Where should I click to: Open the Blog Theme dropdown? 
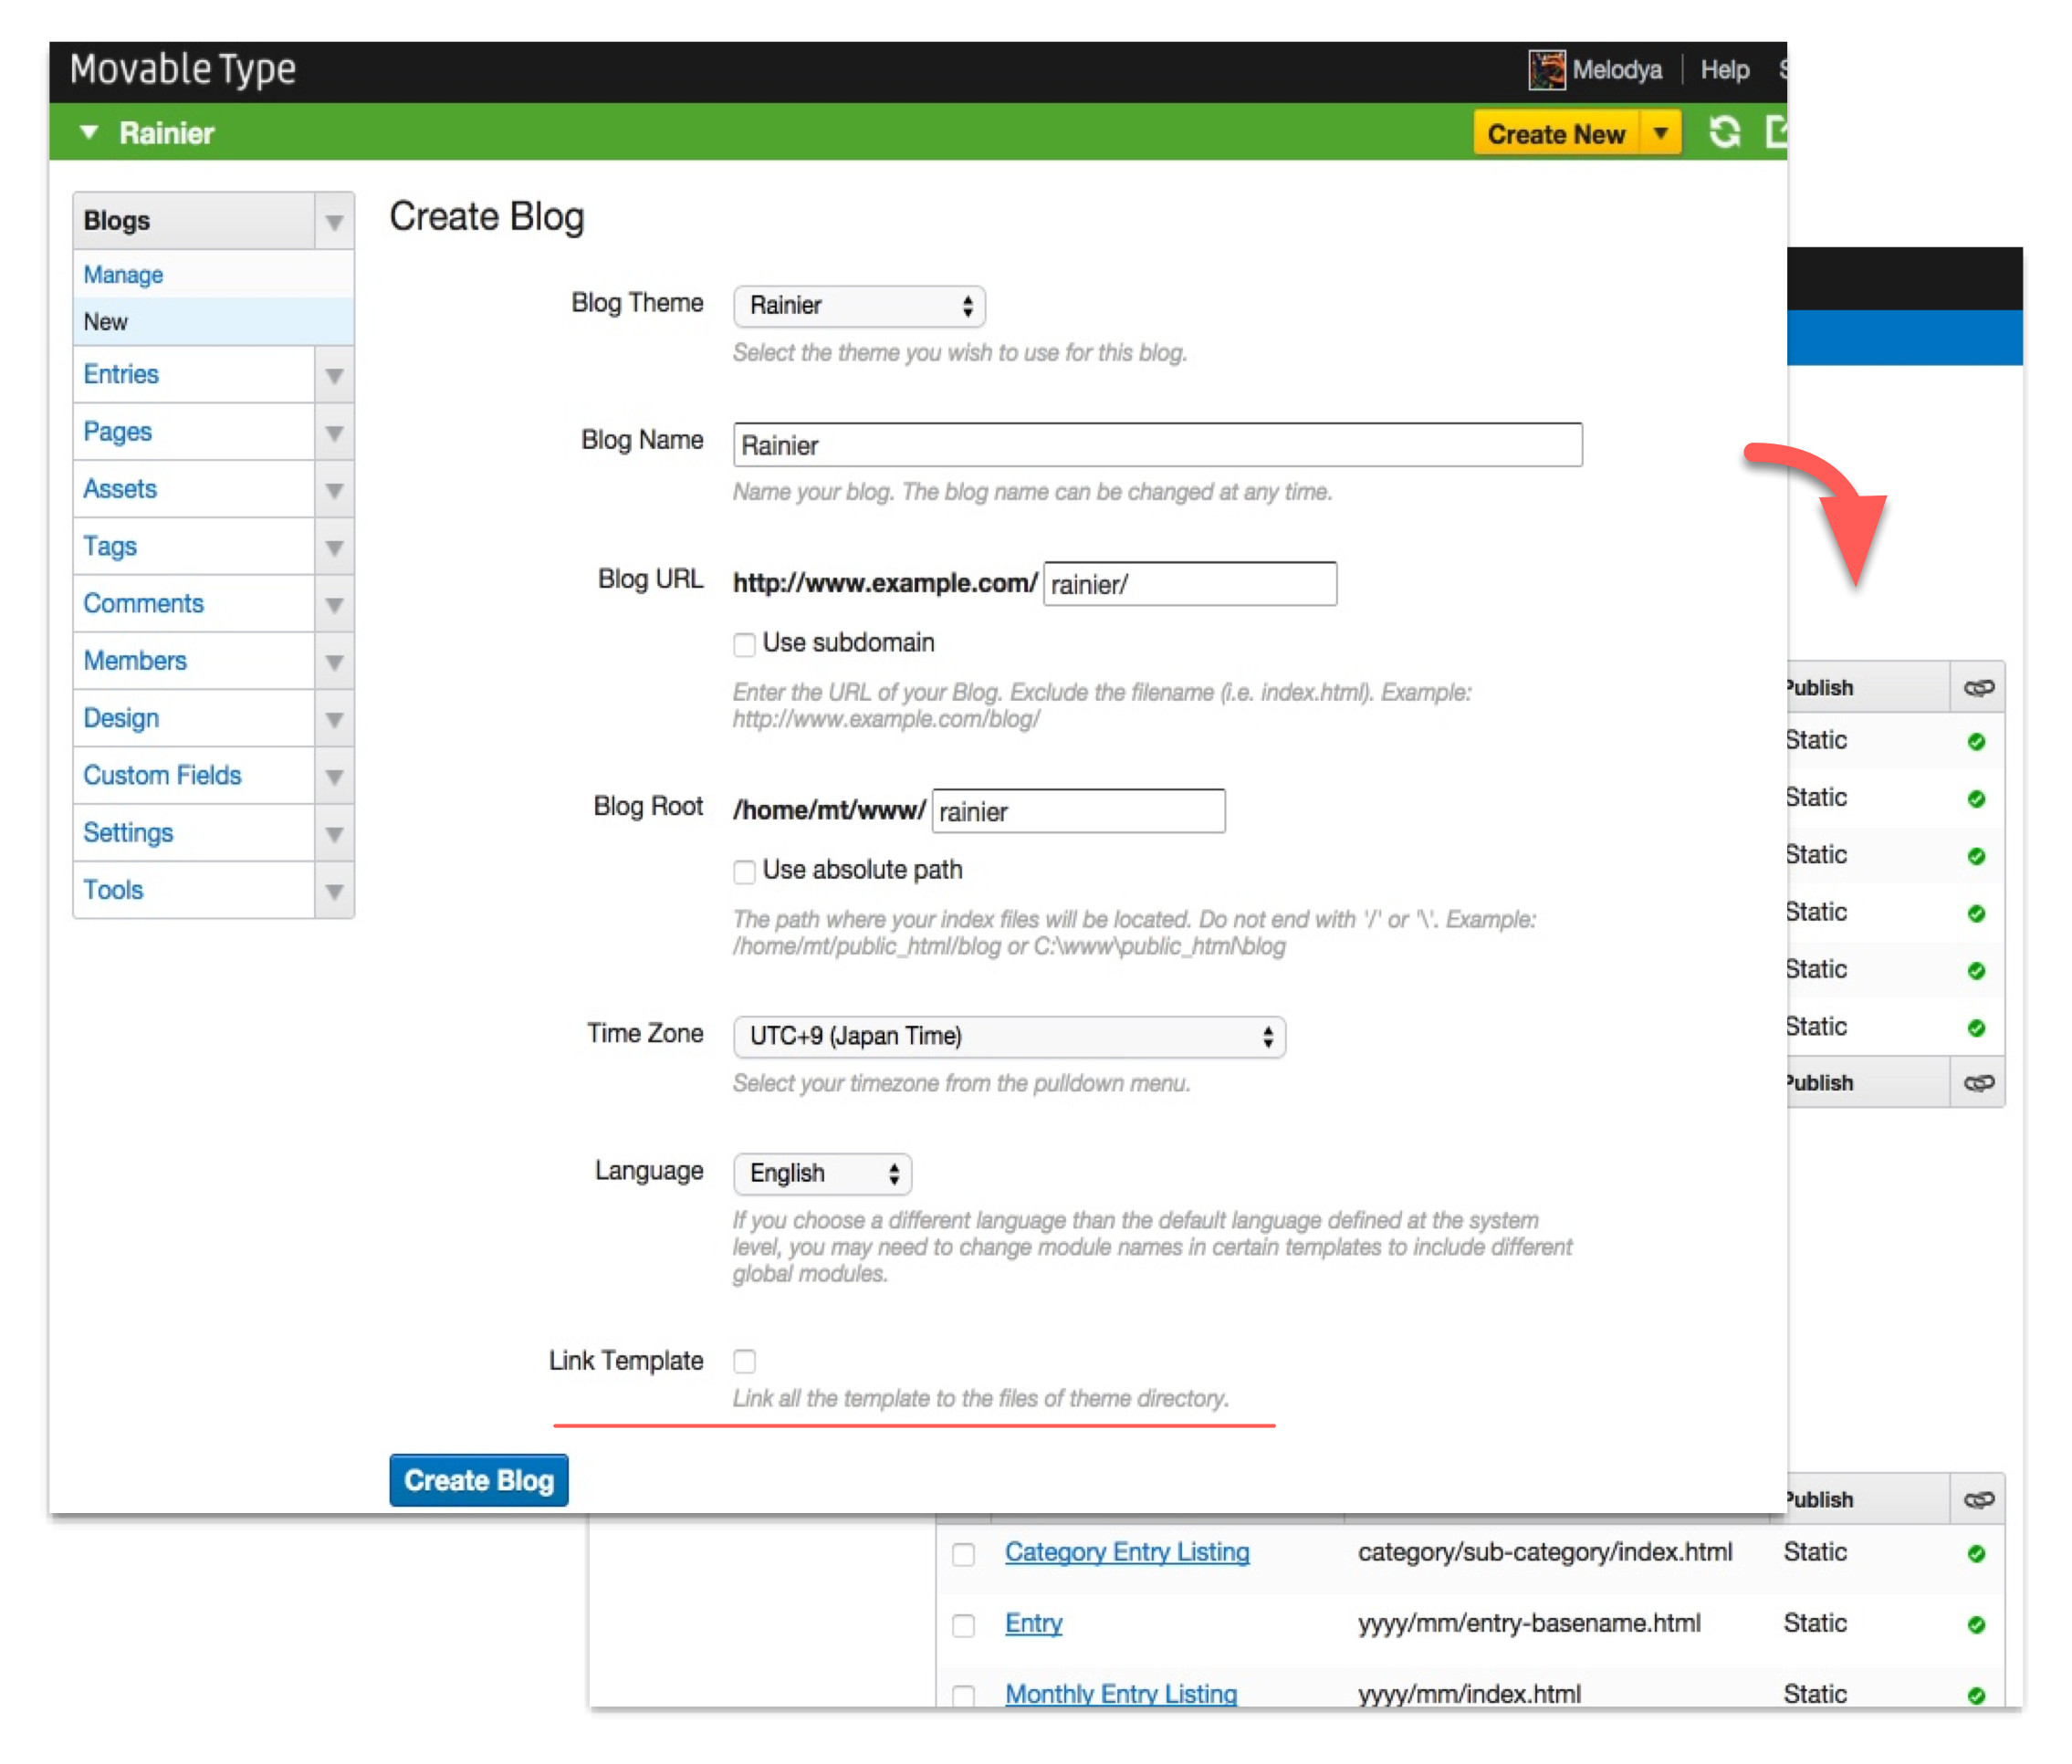[859, 306]
